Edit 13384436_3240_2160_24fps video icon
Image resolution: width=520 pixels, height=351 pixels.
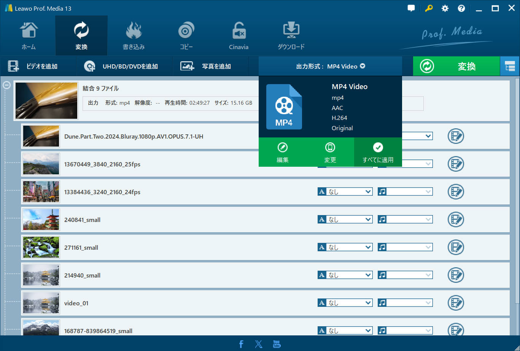456,191
